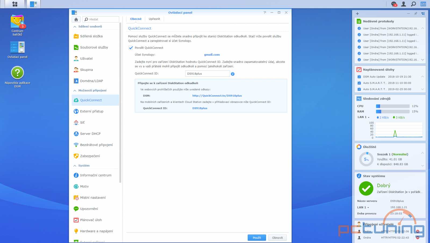Screen dimensions: 430x243
Task: Open Plánovač úloh
Action: (95, 220)
